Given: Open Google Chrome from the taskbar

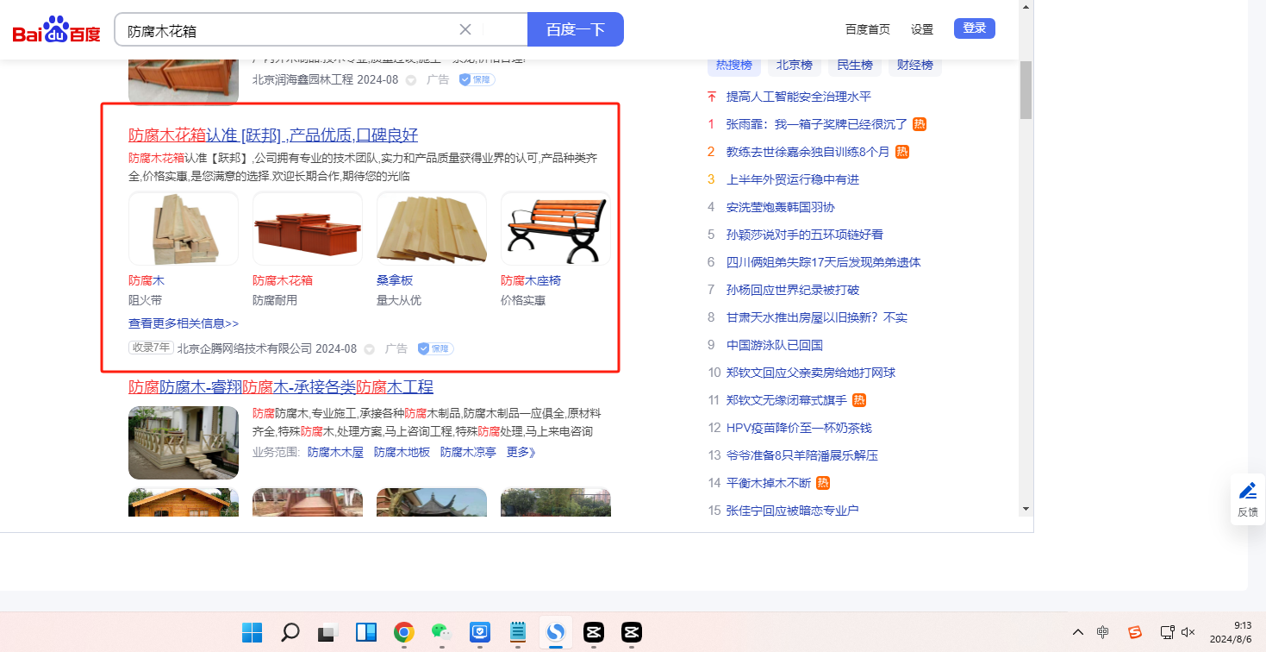Looking at the screenshot, I should pos(403,632).
